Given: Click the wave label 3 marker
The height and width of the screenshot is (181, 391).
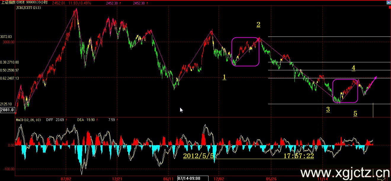Looking at the screenshot, I should coord(328,109).
